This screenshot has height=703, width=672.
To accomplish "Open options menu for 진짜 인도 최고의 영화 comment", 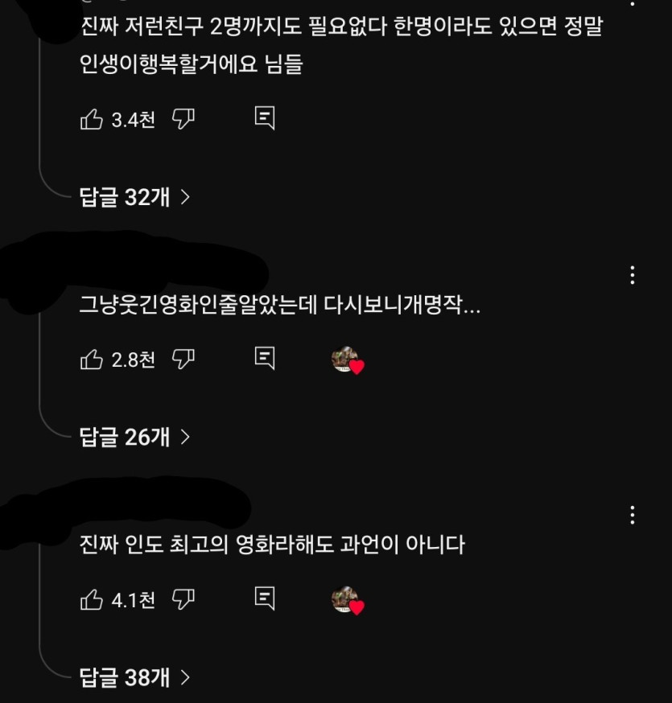I will pos(633,515).
